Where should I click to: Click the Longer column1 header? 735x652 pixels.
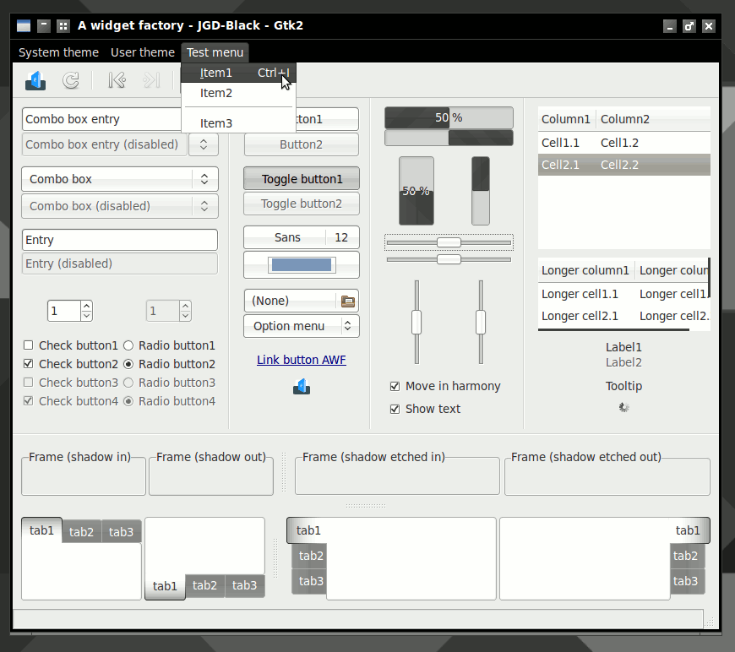tap(586, 270)
